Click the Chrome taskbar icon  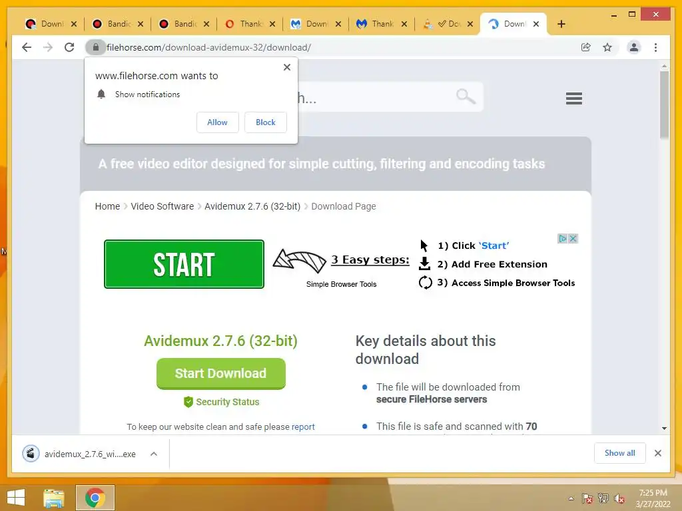[x=95, y=498]
